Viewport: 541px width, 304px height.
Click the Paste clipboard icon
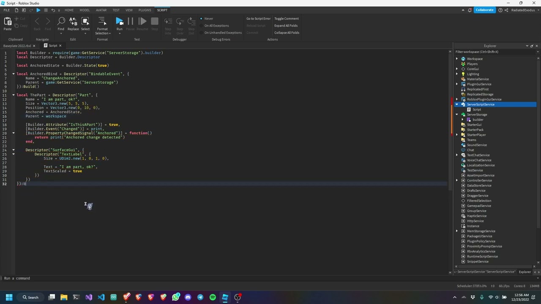(x=8, y=21)
